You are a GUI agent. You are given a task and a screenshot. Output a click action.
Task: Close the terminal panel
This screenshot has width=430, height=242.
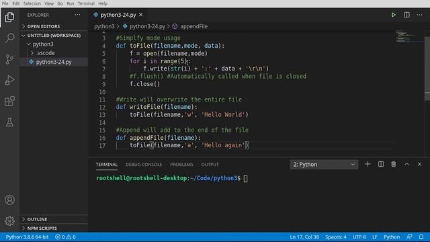pyautogui.click(x=419, y=164)
